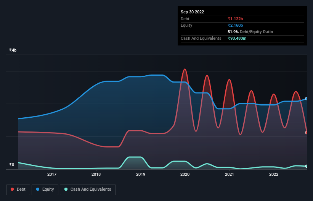Image resolution: width=313 pixels, height=201 pixels.
Task: Click the Sep 30 2022 tooltip date
Action: (x=192, y=12)
